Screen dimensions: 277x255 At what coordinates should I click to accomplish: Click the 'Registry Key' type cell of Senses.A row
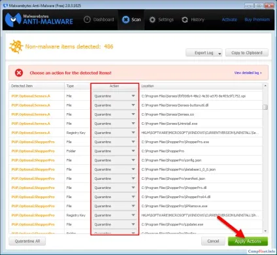[76, 133]
